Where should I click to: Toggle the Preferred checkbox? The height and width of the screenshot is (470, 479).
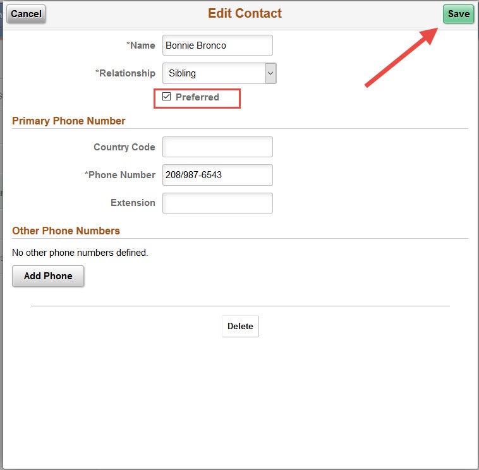166,97
